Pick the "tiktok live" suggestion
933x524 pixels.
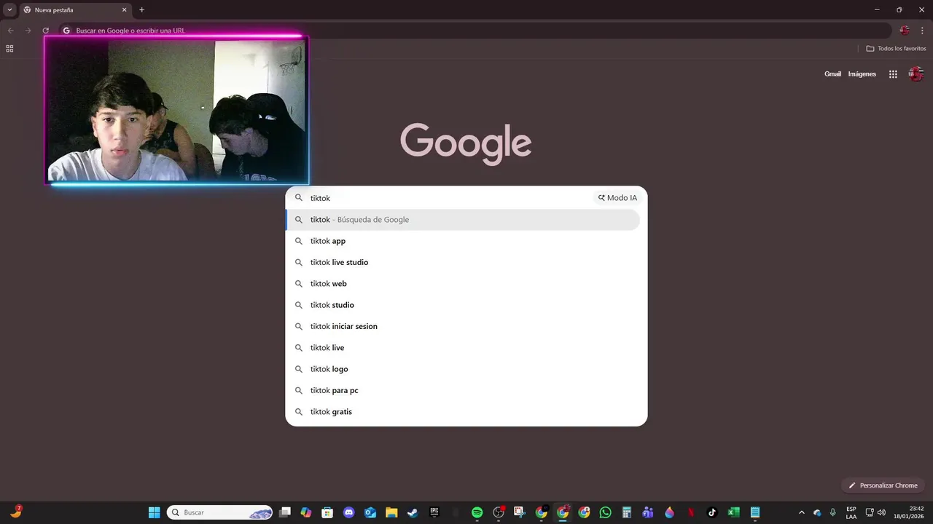(464, 348)
